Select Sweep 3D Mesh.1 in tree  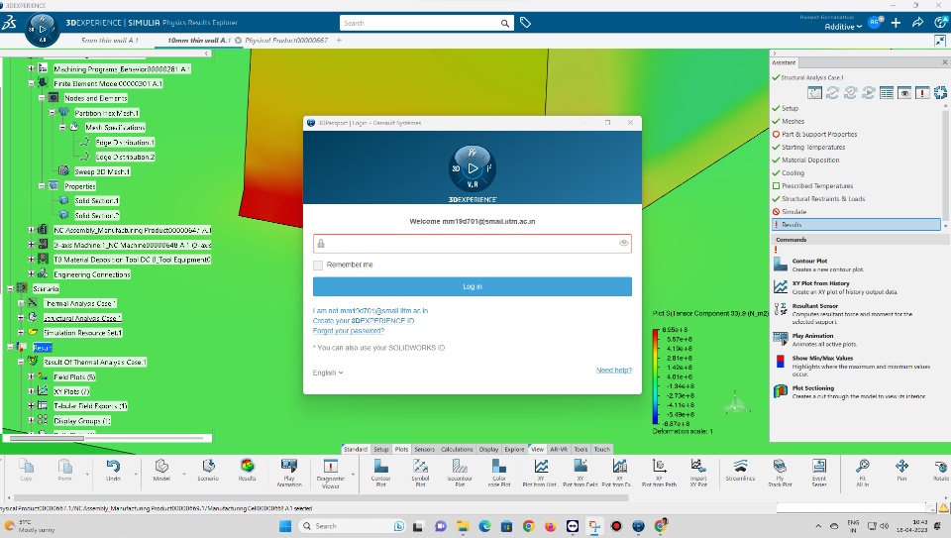pos(102,171)
